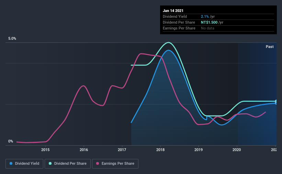Screen dimensions: 282x174
Task: Click the 'No data' earnings value
Action: pos(207,28)
